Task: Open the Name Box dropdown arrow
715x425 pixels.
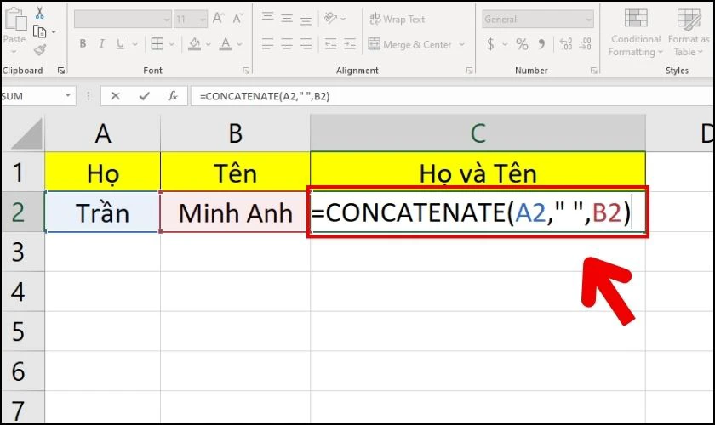Action: pos(68,96)
